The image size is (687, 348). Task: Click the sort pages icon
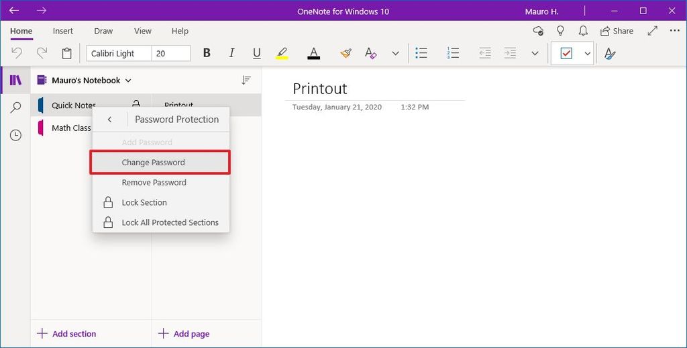click(246, 80)
